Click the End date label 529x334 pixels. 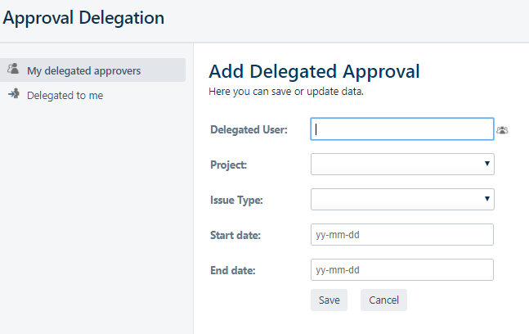click(x=233, y=271)
